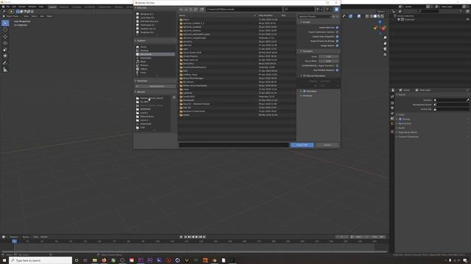Open the Edit menu
Screen dimensions: 471x264
pyautogui.click(x=14, y=7)
